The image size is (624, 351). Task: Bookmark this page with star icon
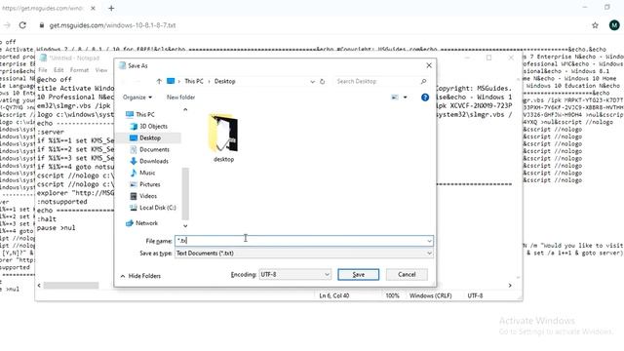(x=595, y=25)
